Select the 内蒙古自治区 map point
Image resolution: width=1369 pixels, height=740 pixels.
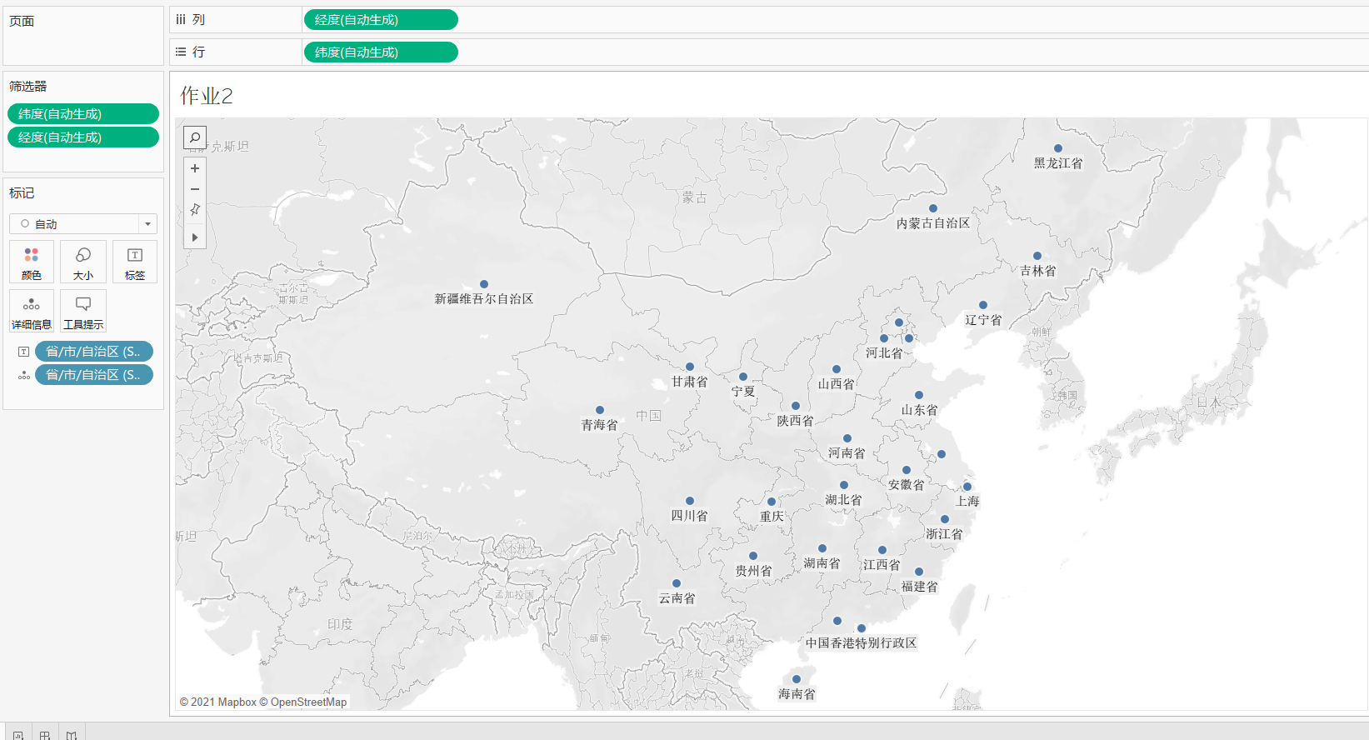pyautogui.click(x=933, y=208)
